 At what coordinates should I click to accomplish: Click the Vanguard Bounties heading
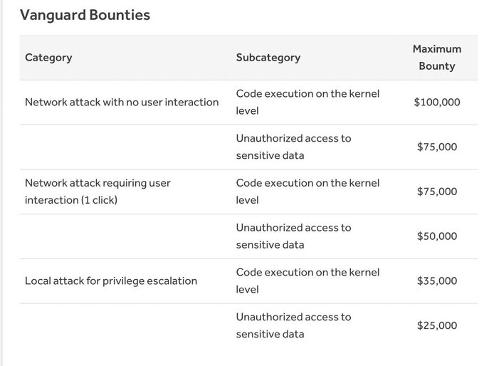pyautogui.click(x=85, y=15)
